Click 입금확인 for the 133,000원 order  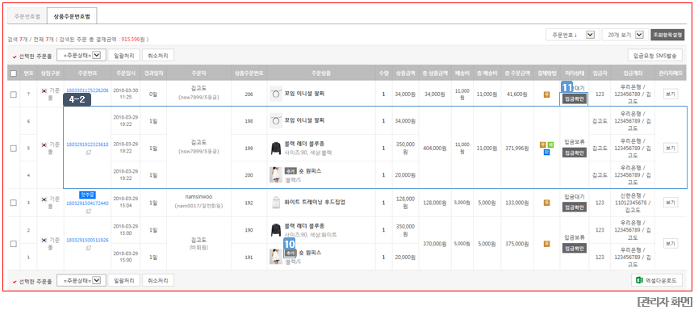click(x=575, y=207)
